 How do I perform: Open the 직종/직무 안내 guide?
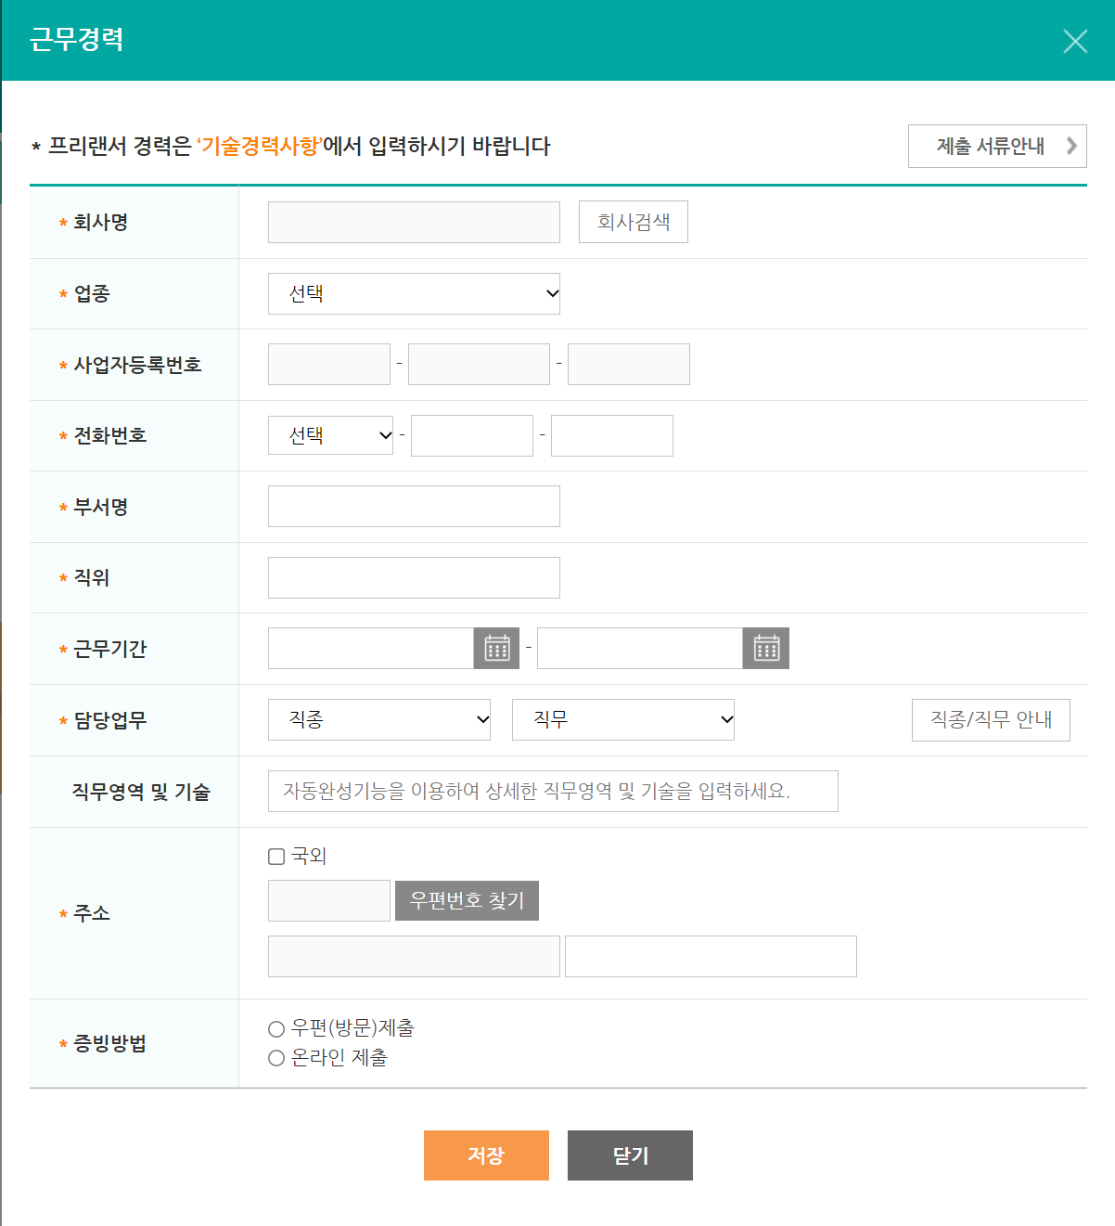coord(991,720)
